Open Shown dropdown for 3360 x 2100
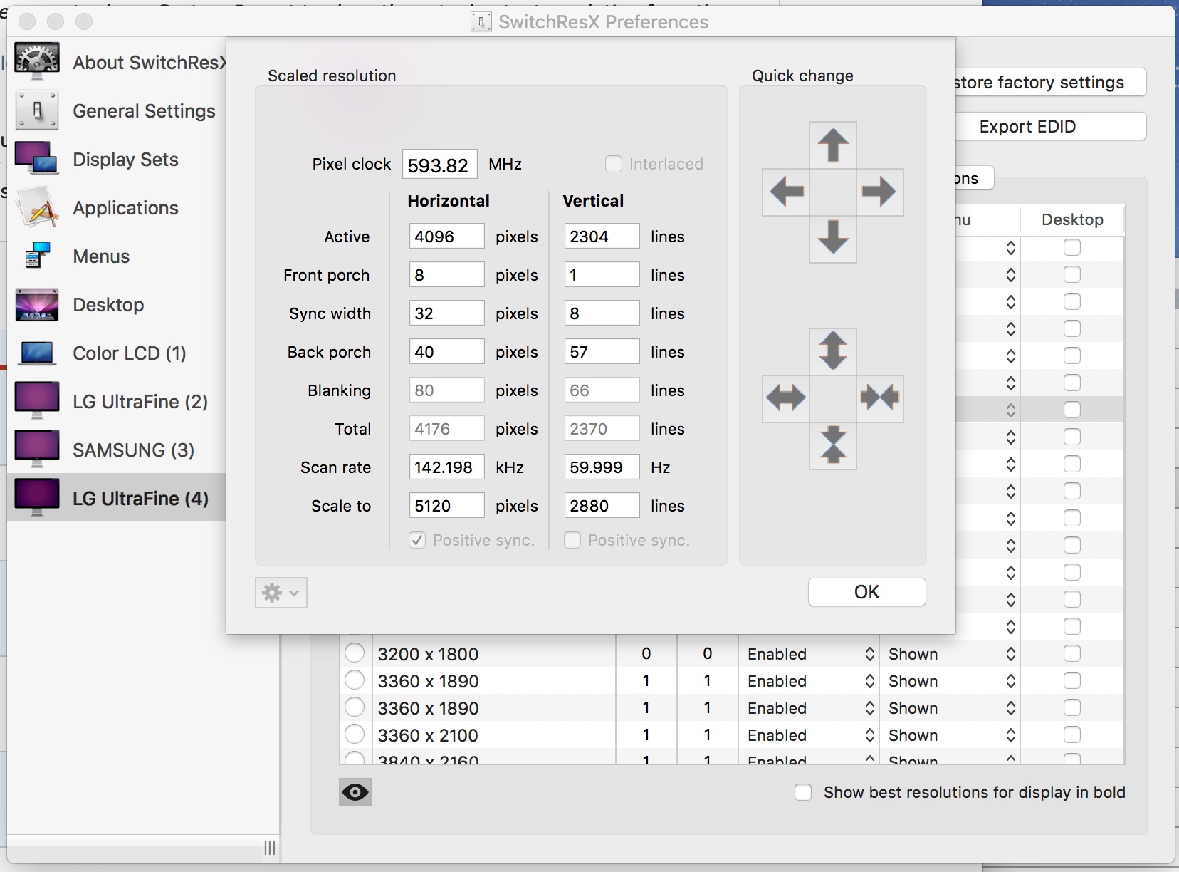The height and width of the screenshot is (872, 1179). coord(951,735)
